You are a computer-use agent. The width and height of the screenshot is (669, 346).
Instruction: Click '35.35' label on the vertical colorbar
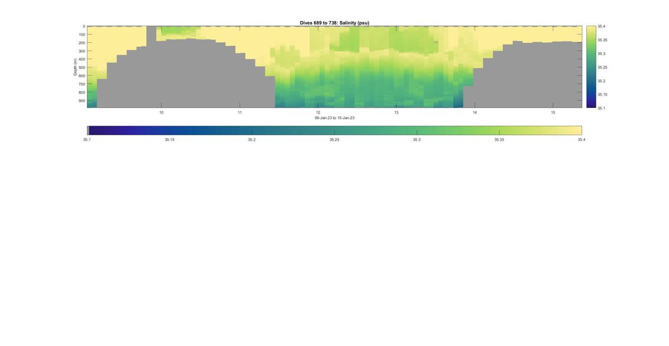pos(603,40)
